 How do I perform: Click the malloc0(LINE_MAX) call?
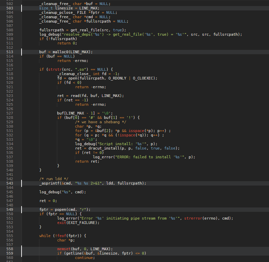[72, 52]
